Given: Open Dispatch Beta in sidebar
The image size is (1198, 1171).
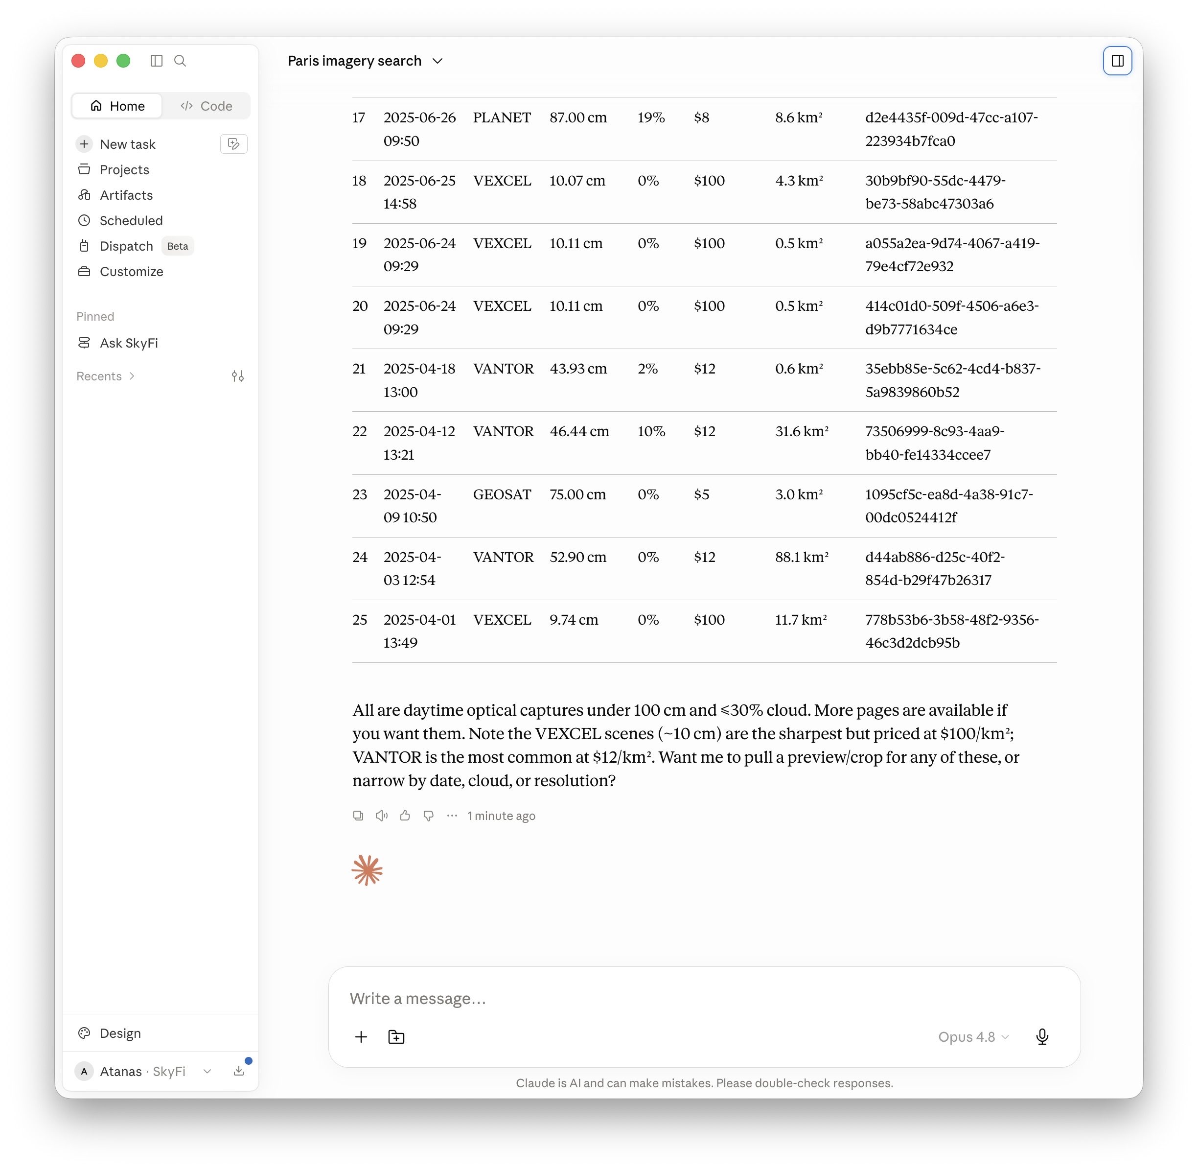Looking at the screenshot, I should tap(126, 246).
